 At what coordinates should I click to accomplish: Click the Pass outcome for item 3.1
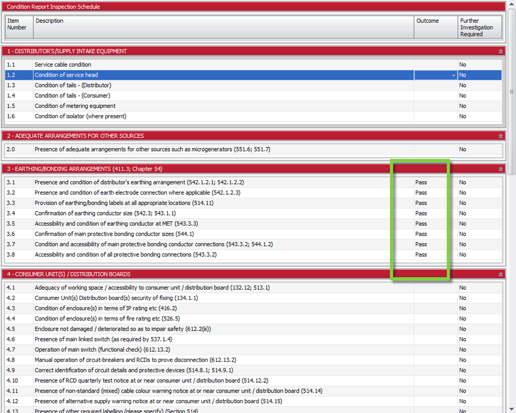(x=421, y=182)
